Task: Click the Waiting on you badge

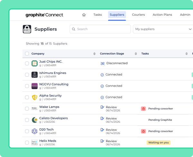Action: click(159, 143)
